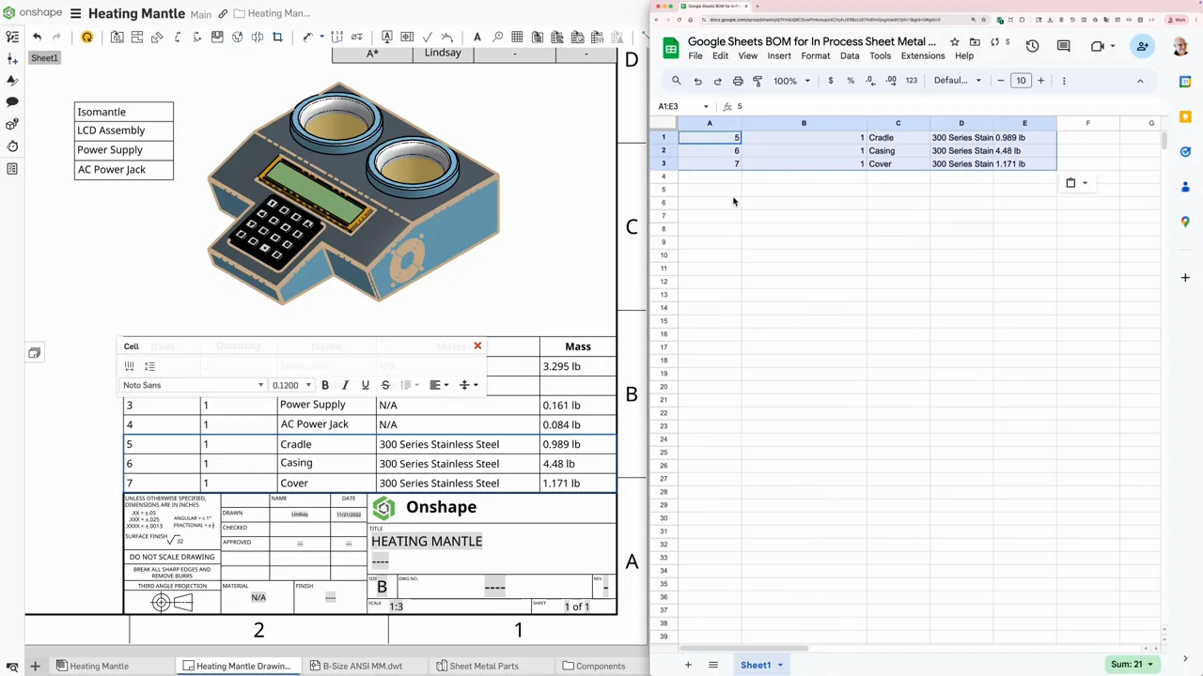Select the Onshape crop view tool
The width and height of the screenshot is (1203, 676).
coord(277,37)
